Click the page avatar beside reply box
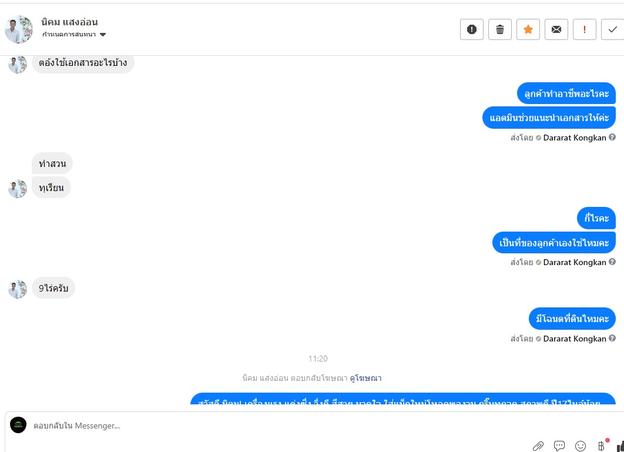Viewport: 624px width, 452px height. pos(18,425)
